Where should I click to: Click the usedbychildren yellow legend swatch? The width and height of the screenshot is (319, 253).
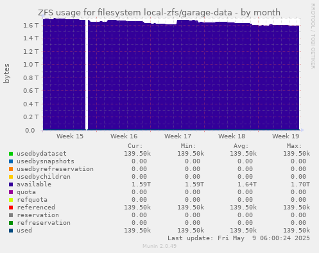click(x=11, y=177)
